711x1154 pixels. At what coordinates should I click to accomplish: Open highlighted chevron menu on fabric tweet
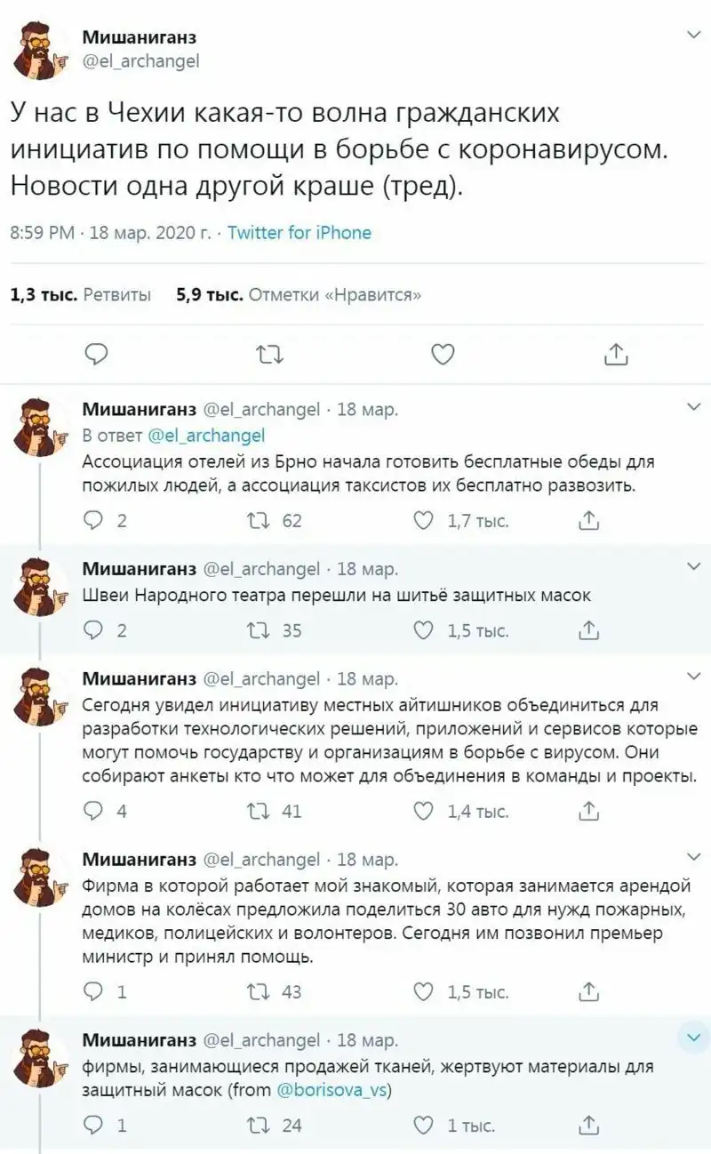[x=693, y=1038]
